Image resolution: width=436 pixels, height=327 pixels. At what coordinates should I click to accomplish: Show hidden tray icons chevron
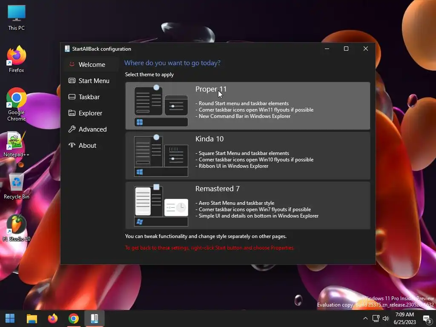coord(366,318)
